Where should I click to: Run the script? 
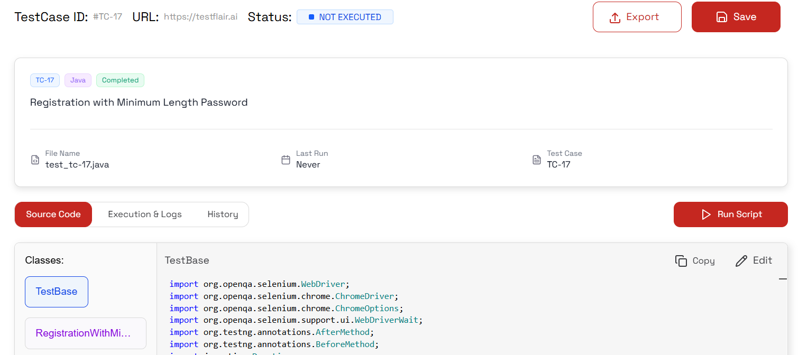click(x=731, y=214)
